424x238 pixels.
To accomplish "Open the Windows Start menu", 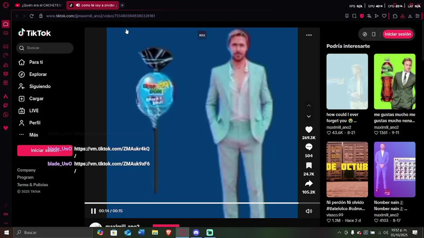I will click(6, 232).
